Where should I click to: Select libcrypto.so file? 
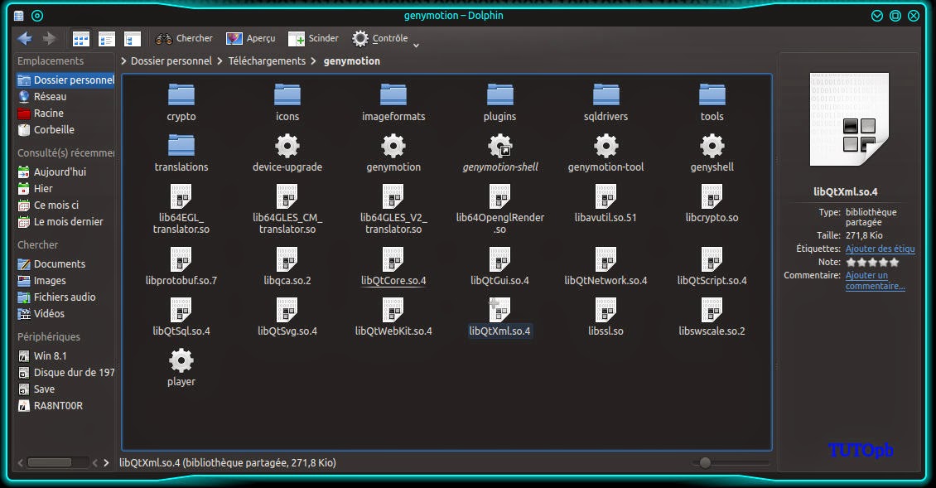712,204
